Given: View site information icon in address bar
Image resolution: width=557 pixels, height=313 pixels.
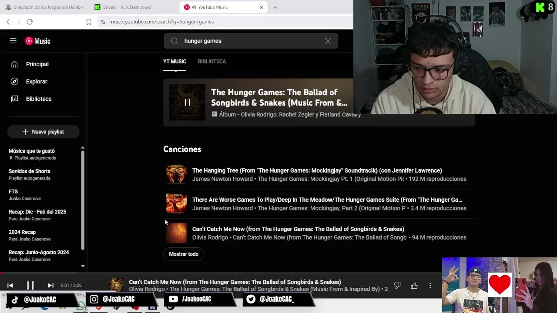Looking at the screenshot, I should coord(103,22).
